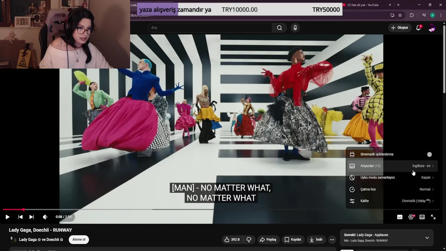Download the video with İndir
Viewport: 446px width, 251px height.
[316, 239]
